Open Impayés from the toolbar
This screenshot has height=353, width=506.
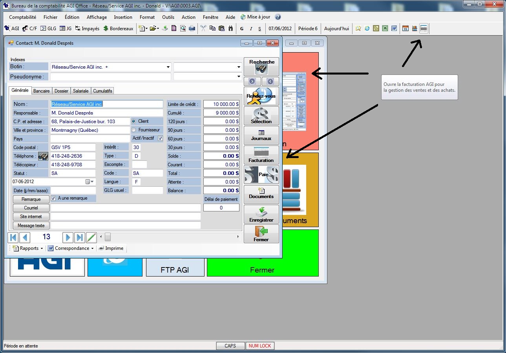tap(87, 29)
